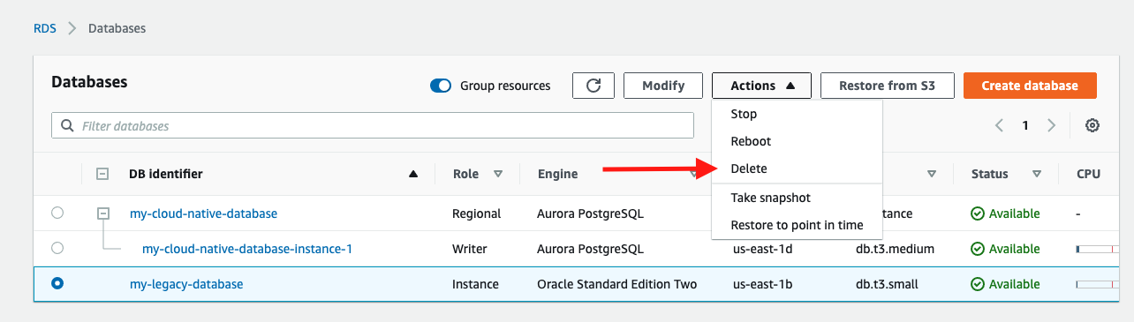Viewport: 1134px width, 322px height.
Task: Select radio button for my-cloud-native-database-instance-1
Action: (x=57, y=248)
